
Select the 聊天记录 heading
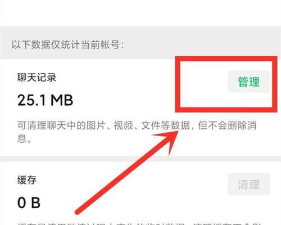click(37, 78)
